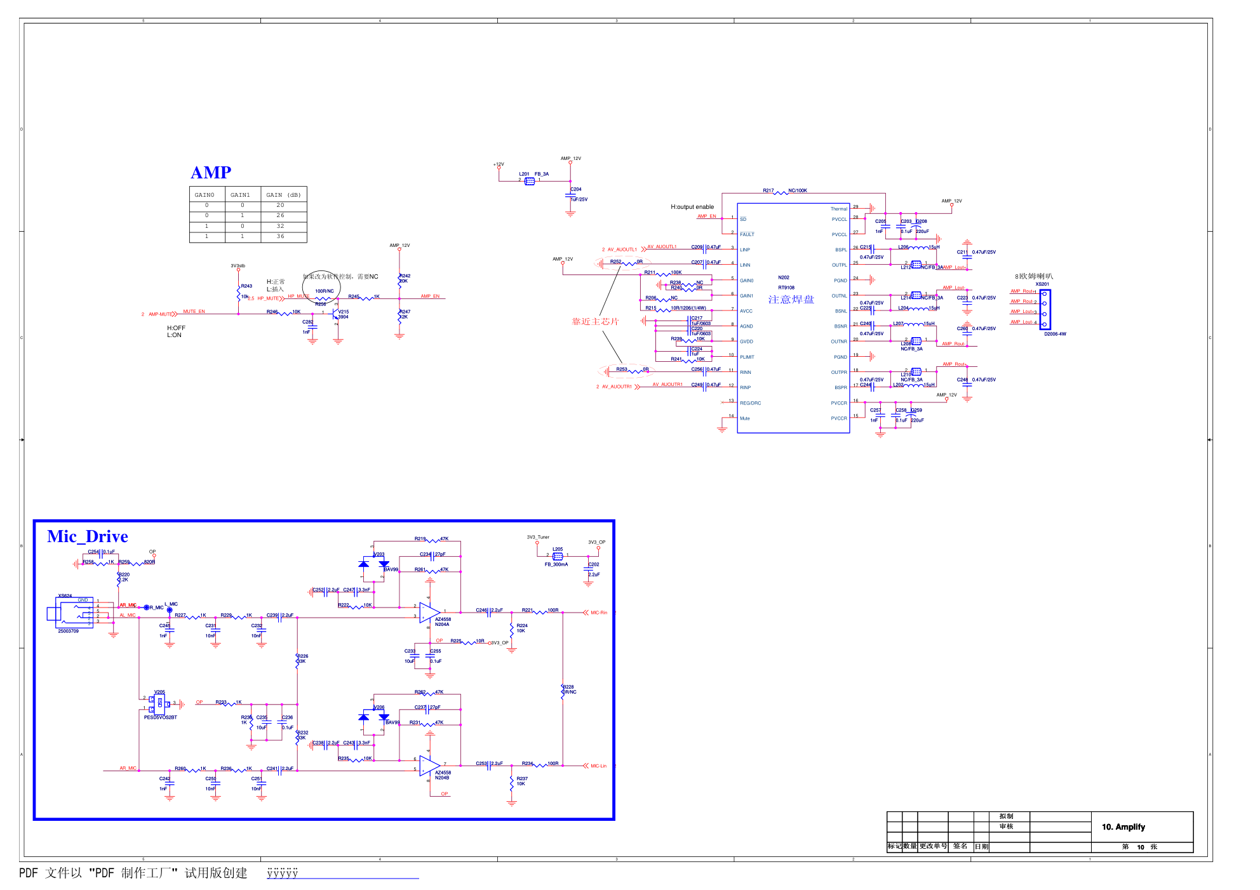
Task: Click the 10. Amplify sheet title
Action: coord(1123,827)
